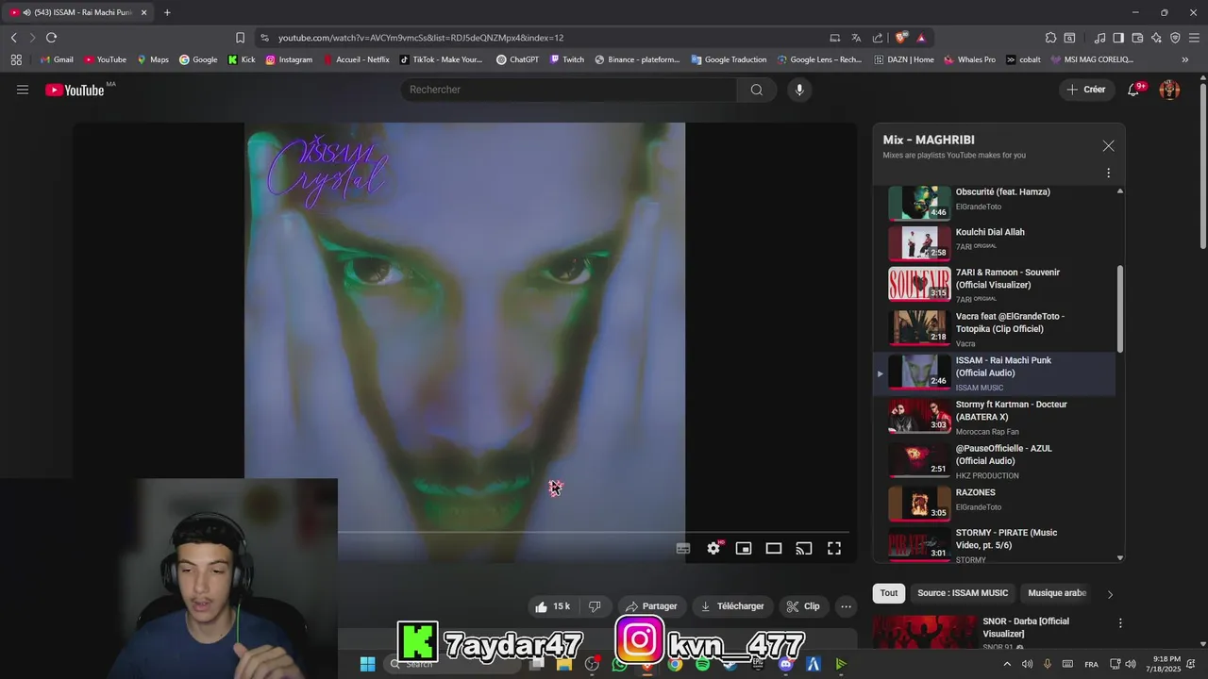The width and height of the screenshot is (1208, 679).
Task: Open the Twitch bookmark
Action: (x=567, y=59)
